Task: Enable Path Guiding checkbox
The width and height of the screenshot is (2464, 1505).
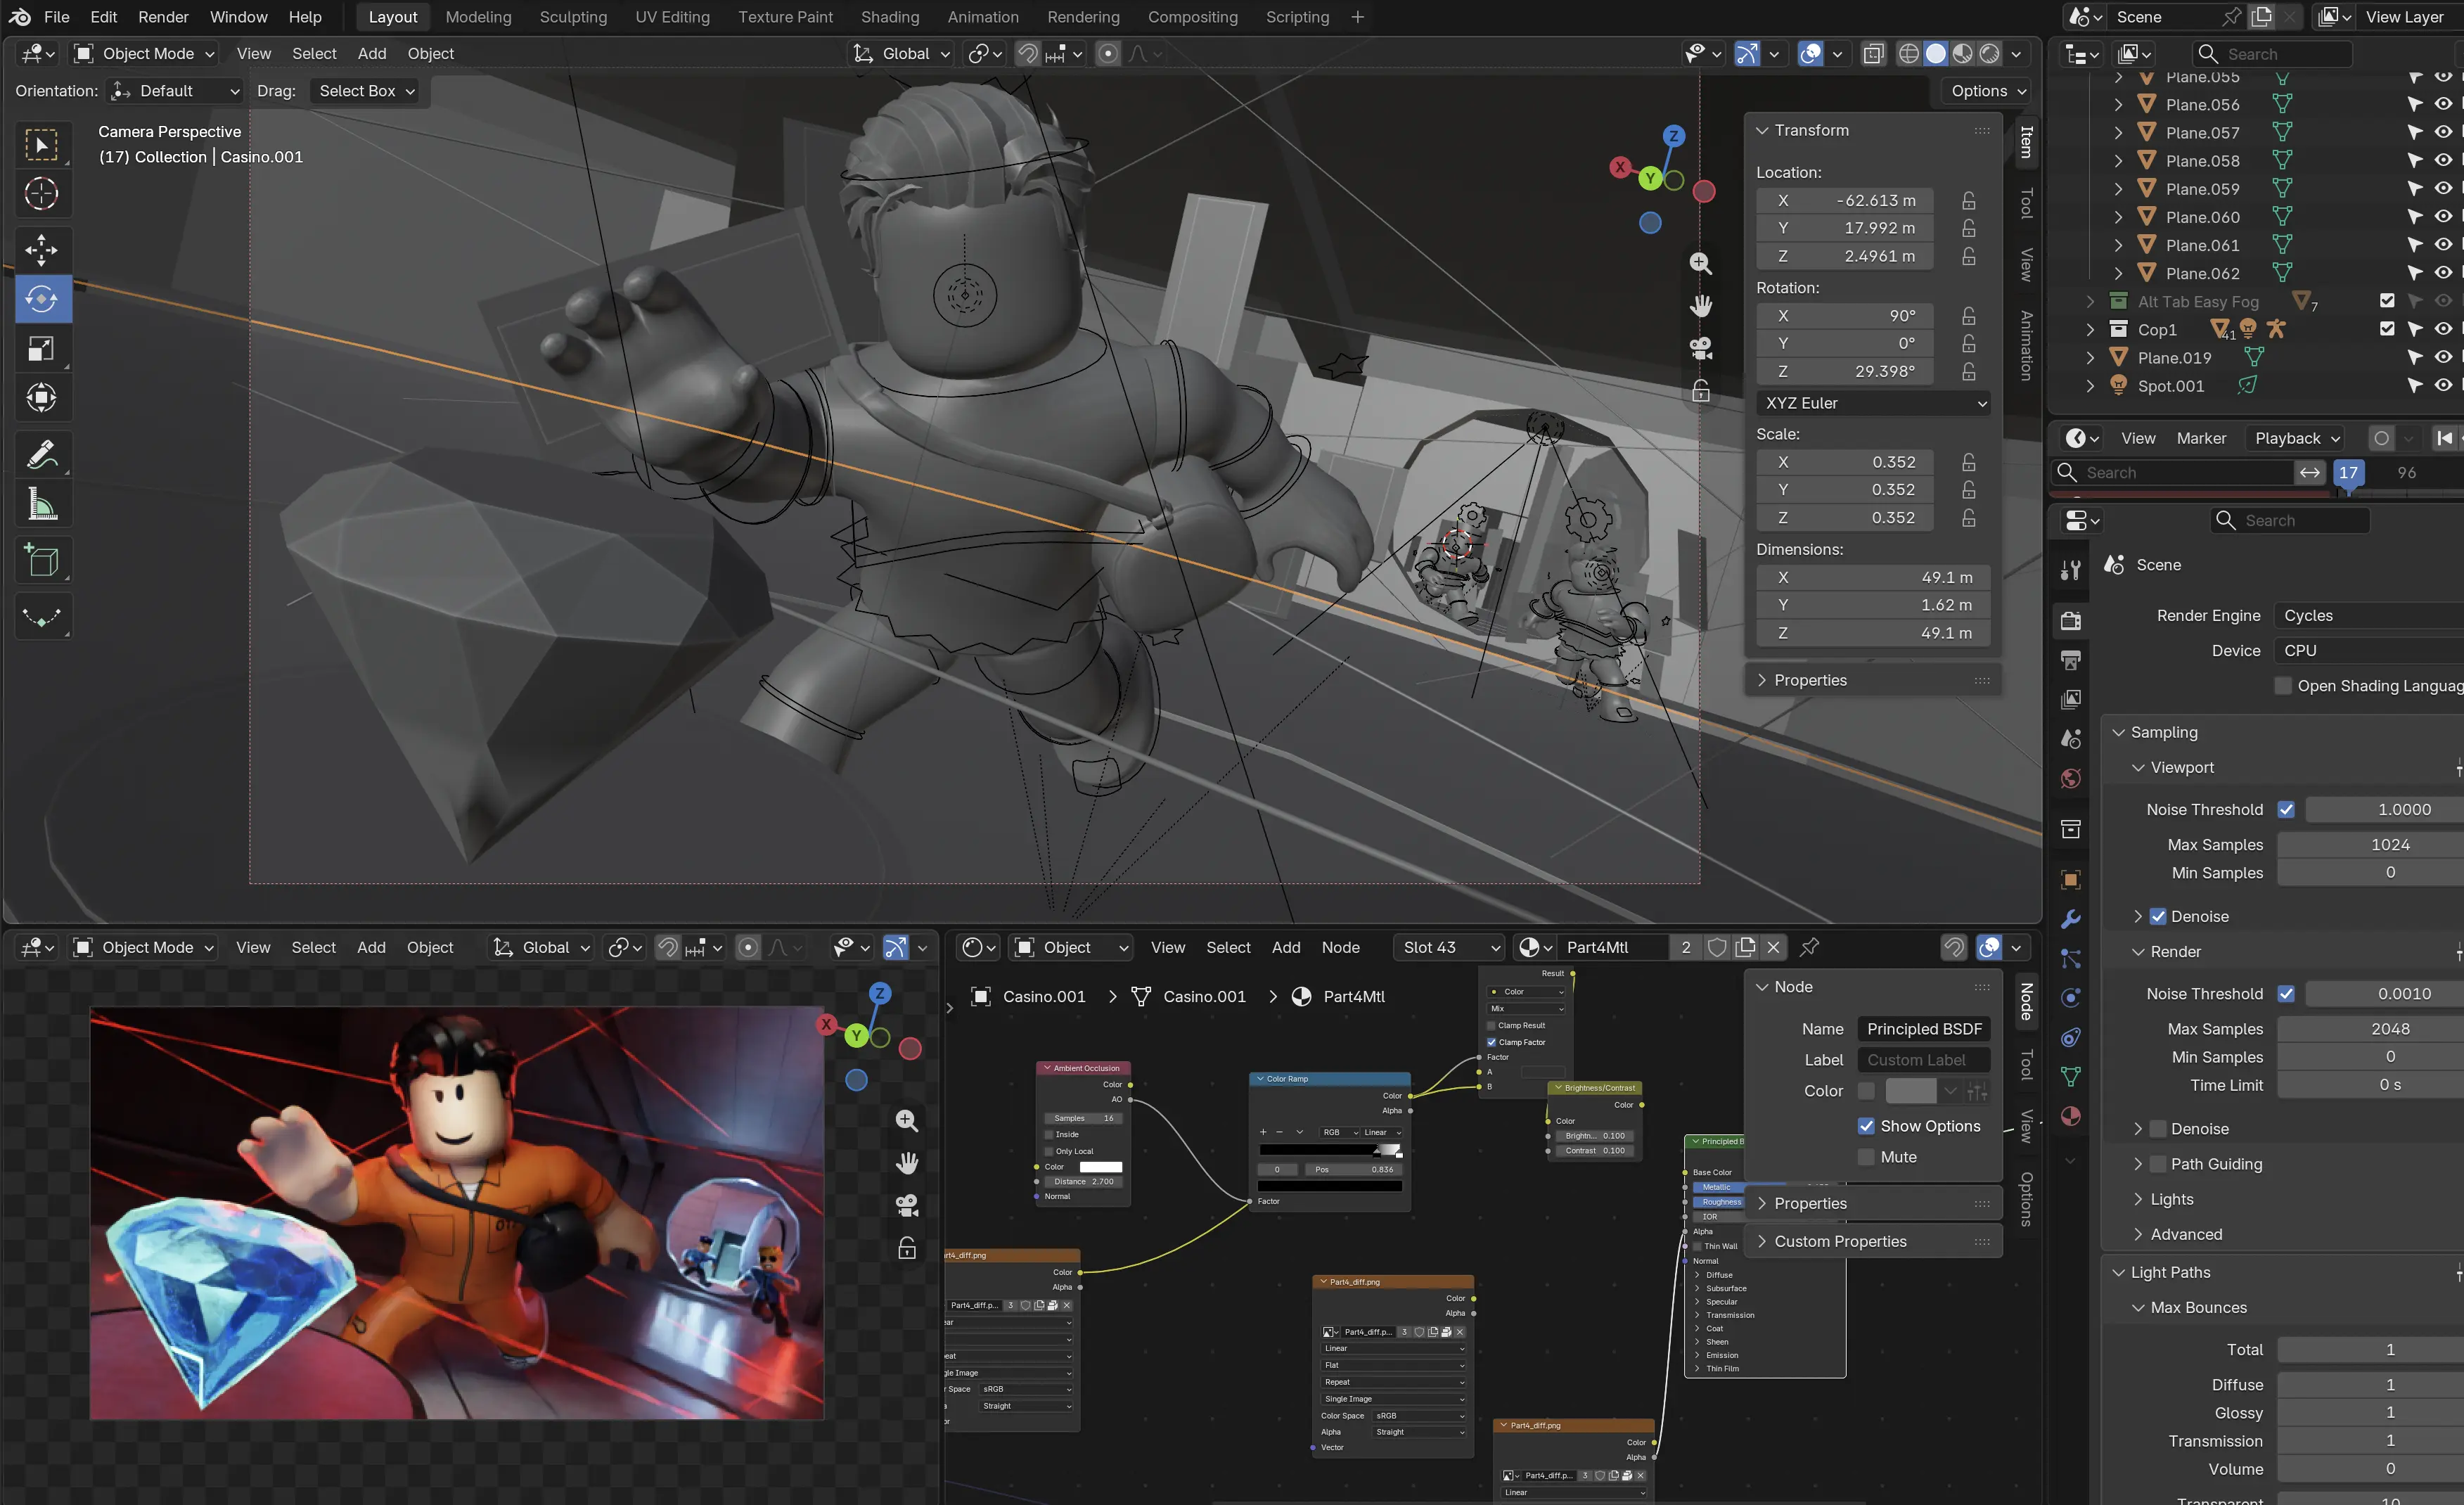Action: click(2158, 1164)
